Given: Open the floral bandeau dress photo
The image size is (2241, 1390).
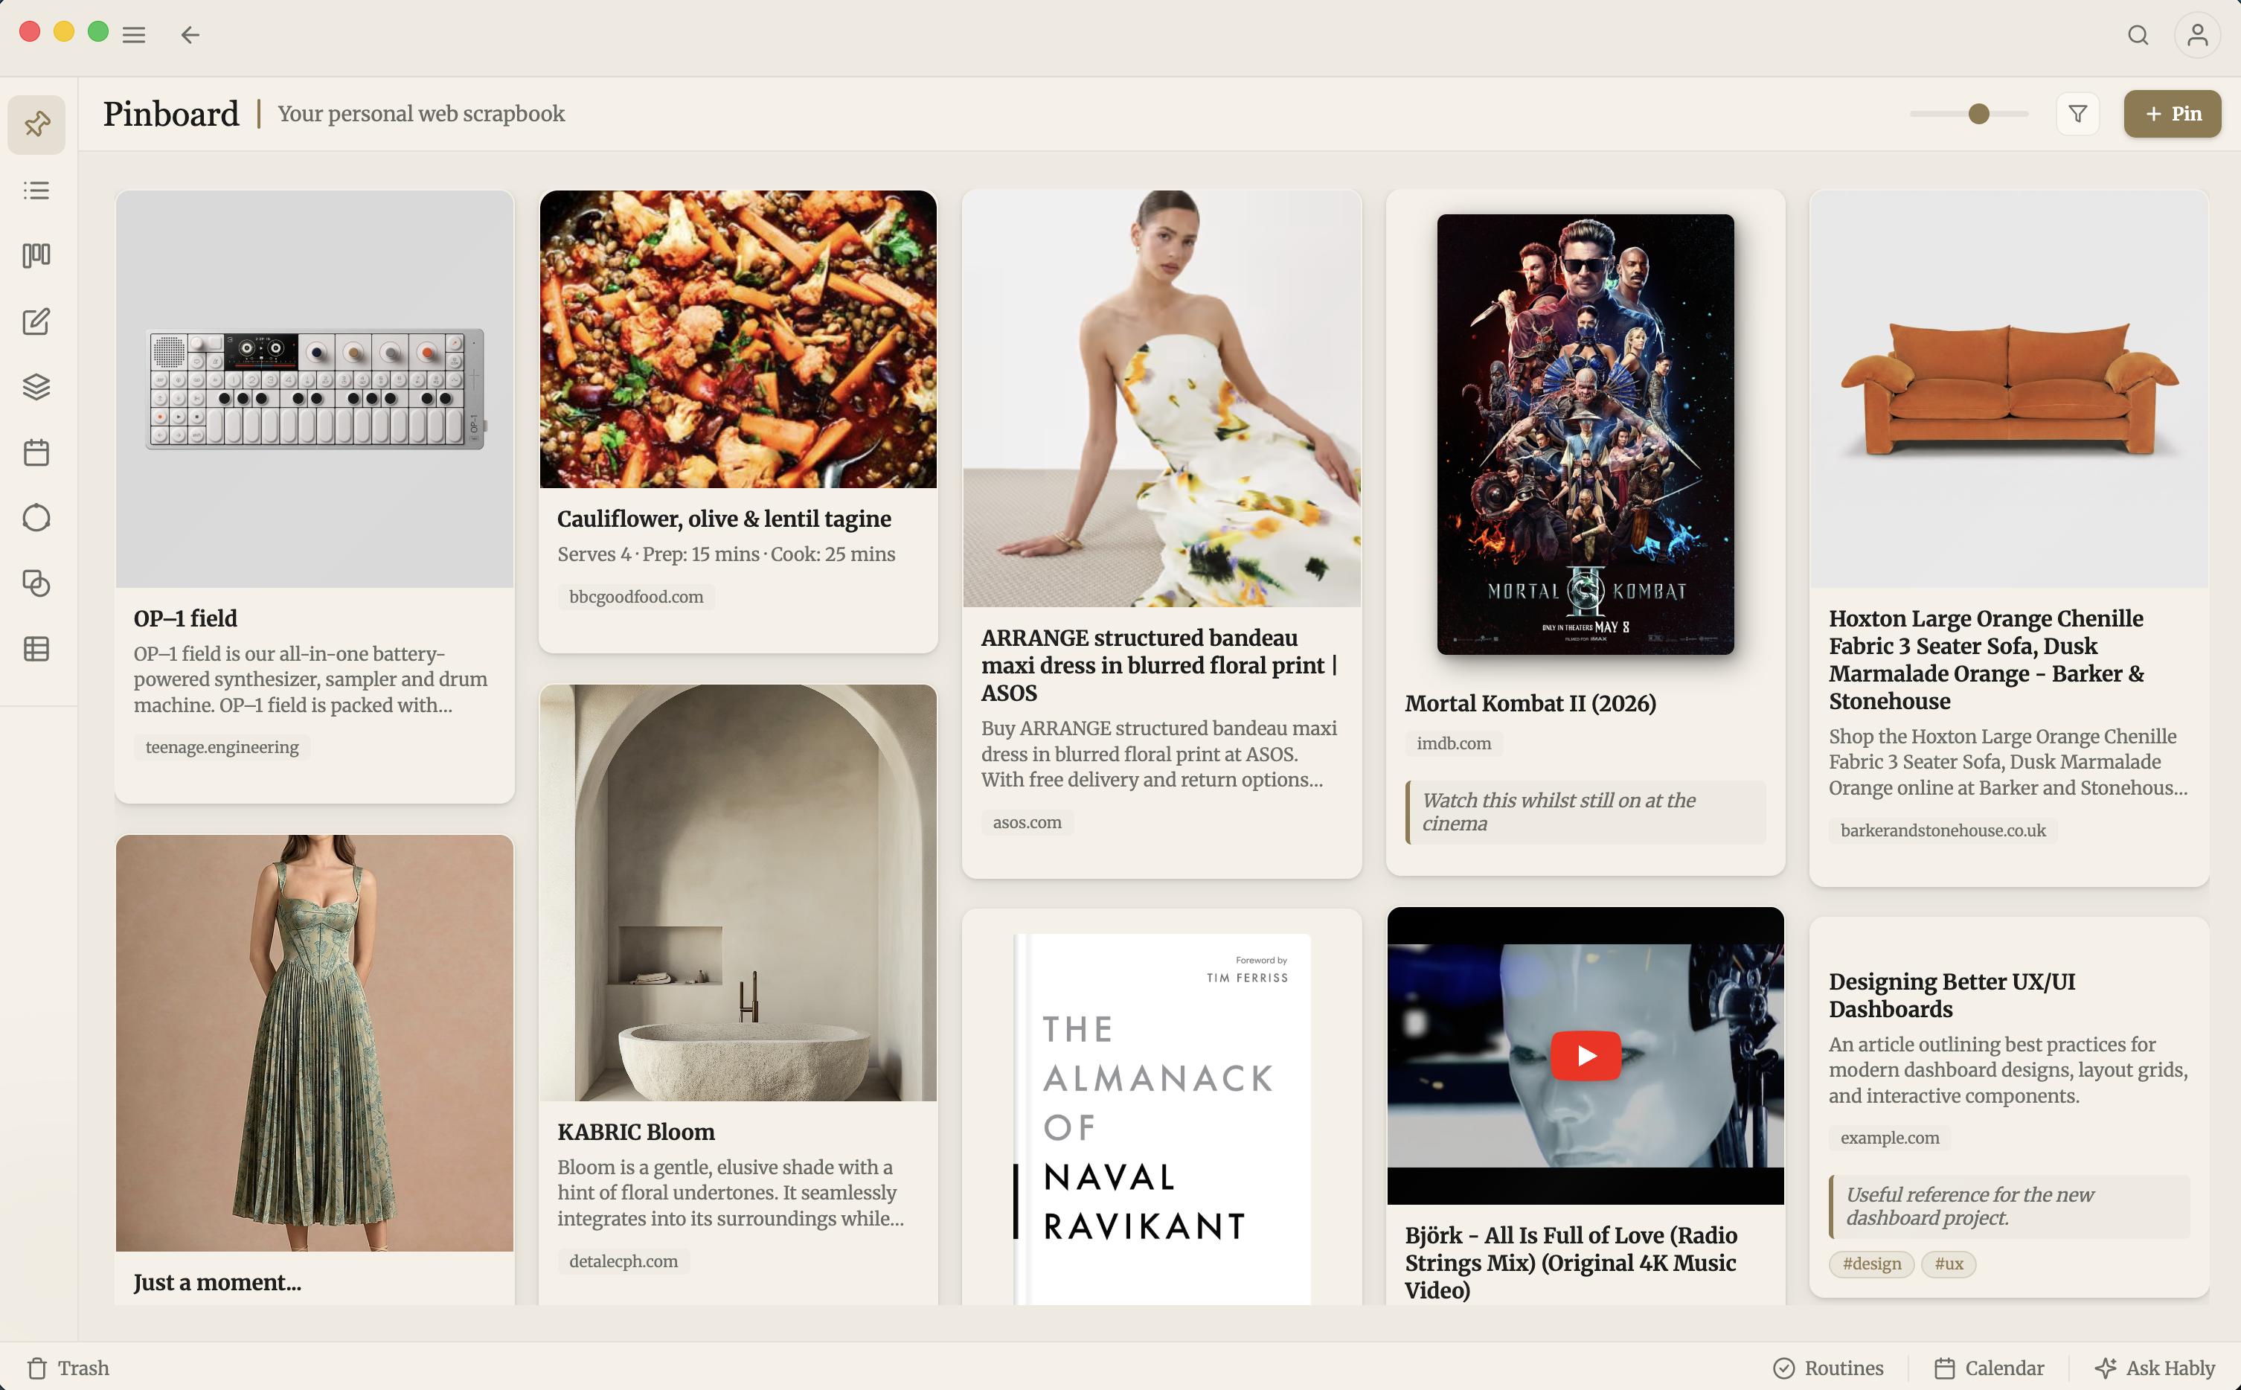Looking at the screenshot, I should pyautogui.click(x=1162, y=399).
